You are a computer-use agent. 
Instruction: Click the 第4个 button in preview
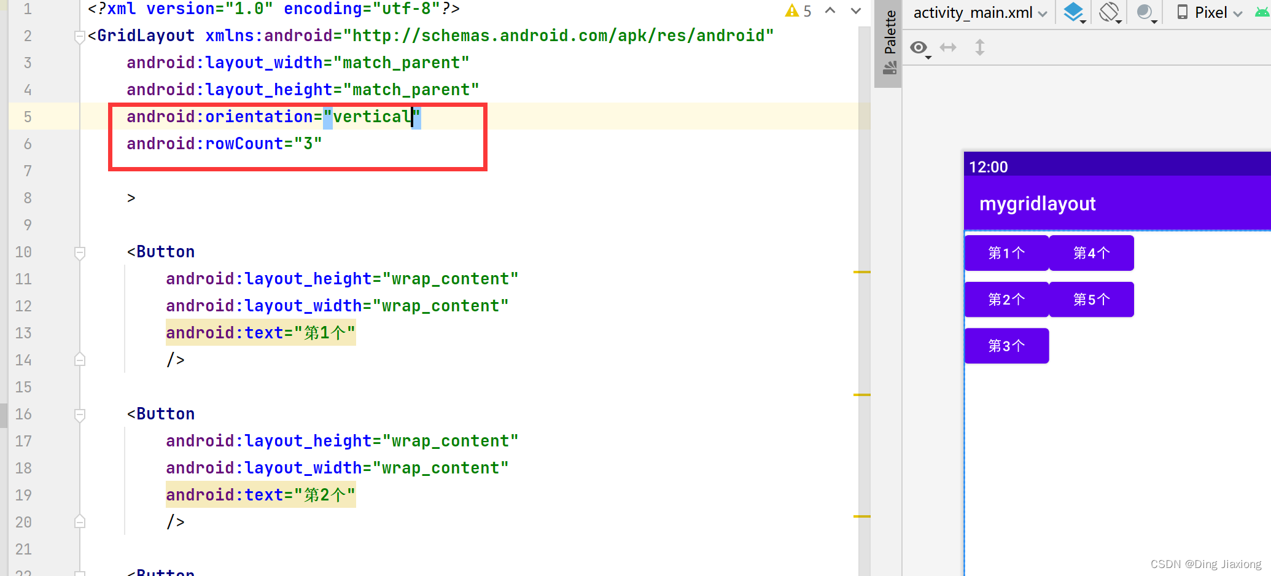[x=1091, y=253]
